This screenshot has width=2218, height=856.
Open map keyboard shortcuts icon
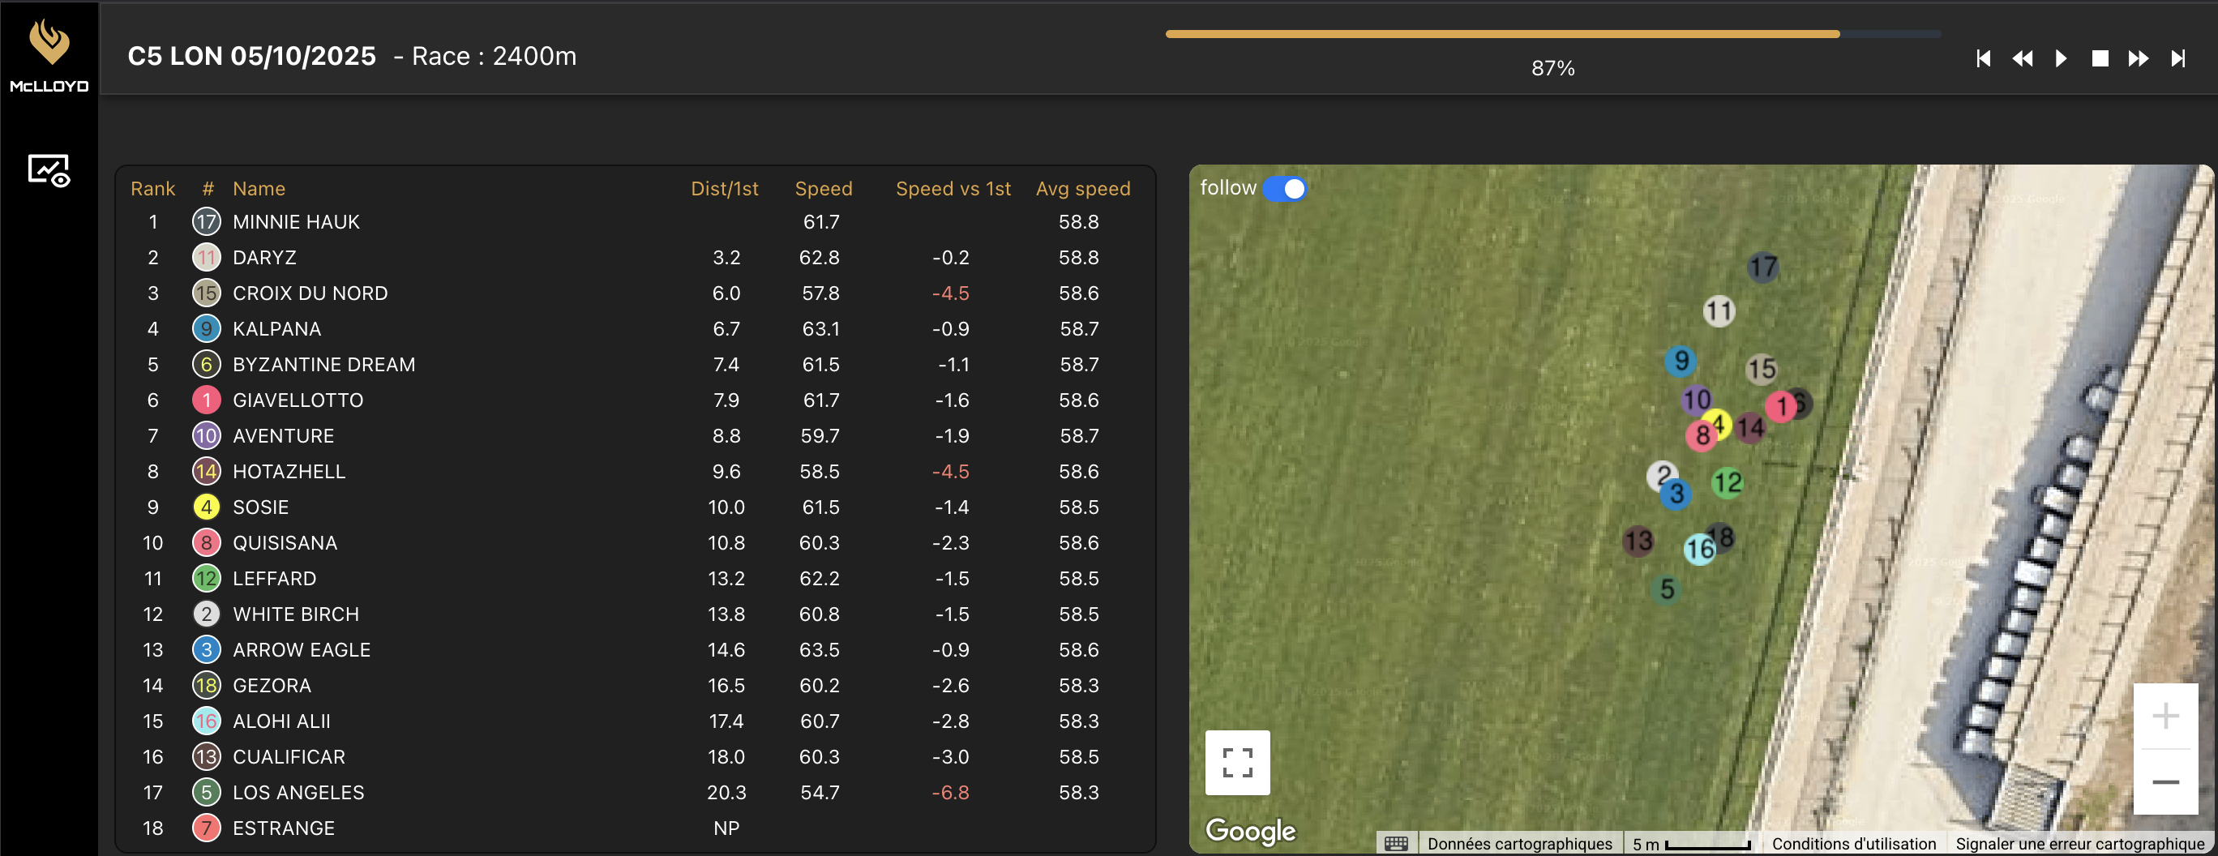(1397, 844)
